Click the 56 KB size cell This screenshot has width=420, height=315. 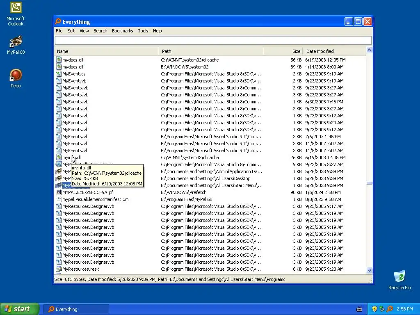tap(296, 60)
